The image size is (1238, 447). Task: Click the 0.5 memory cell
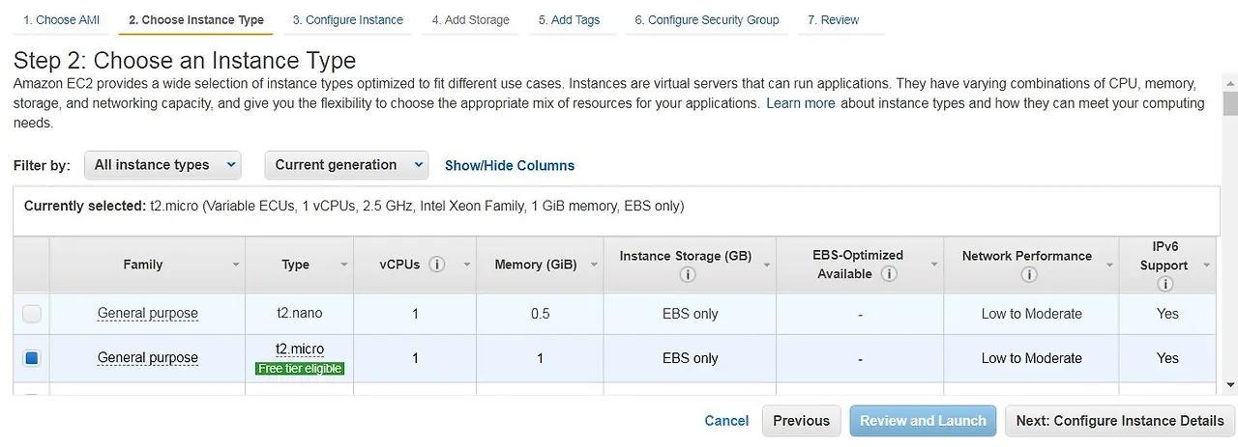point(540,314)
